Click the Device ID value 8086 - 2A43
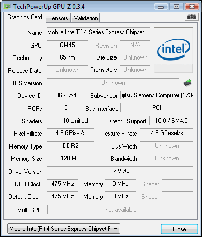 click(x=64, y=95)
